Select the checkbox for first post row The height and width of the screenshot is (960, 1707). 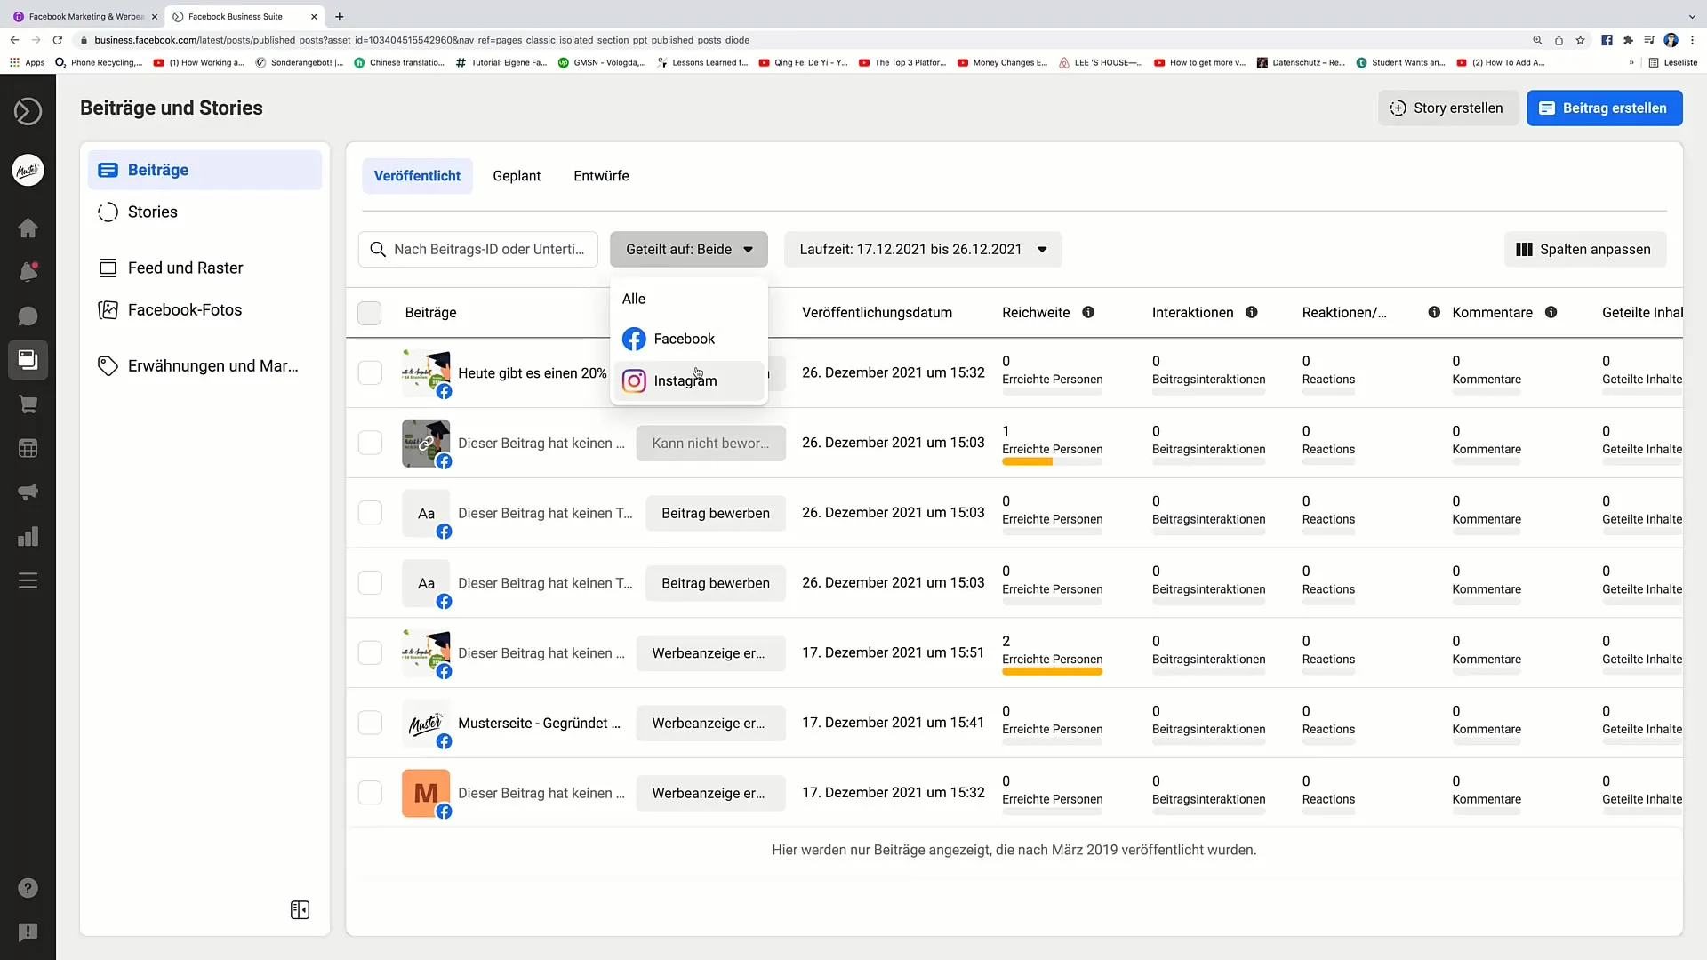[x=371, y=372]
